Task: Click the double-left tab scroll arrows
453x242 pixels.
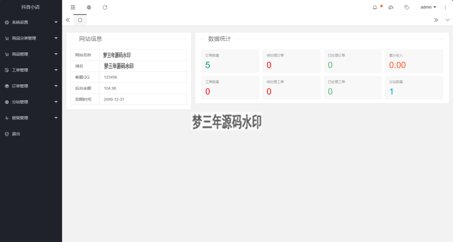Action: tap(68, 20)
